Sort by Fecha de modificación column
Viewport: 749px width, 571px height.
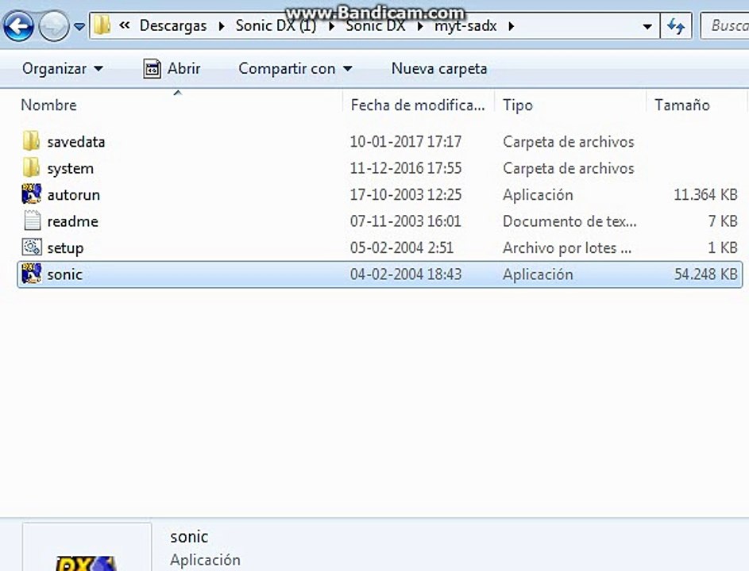tap(418, 105)
